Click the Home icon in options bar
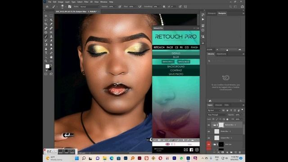Image resolution: width=288 pixels, height=162 pixels. point(47,7)
